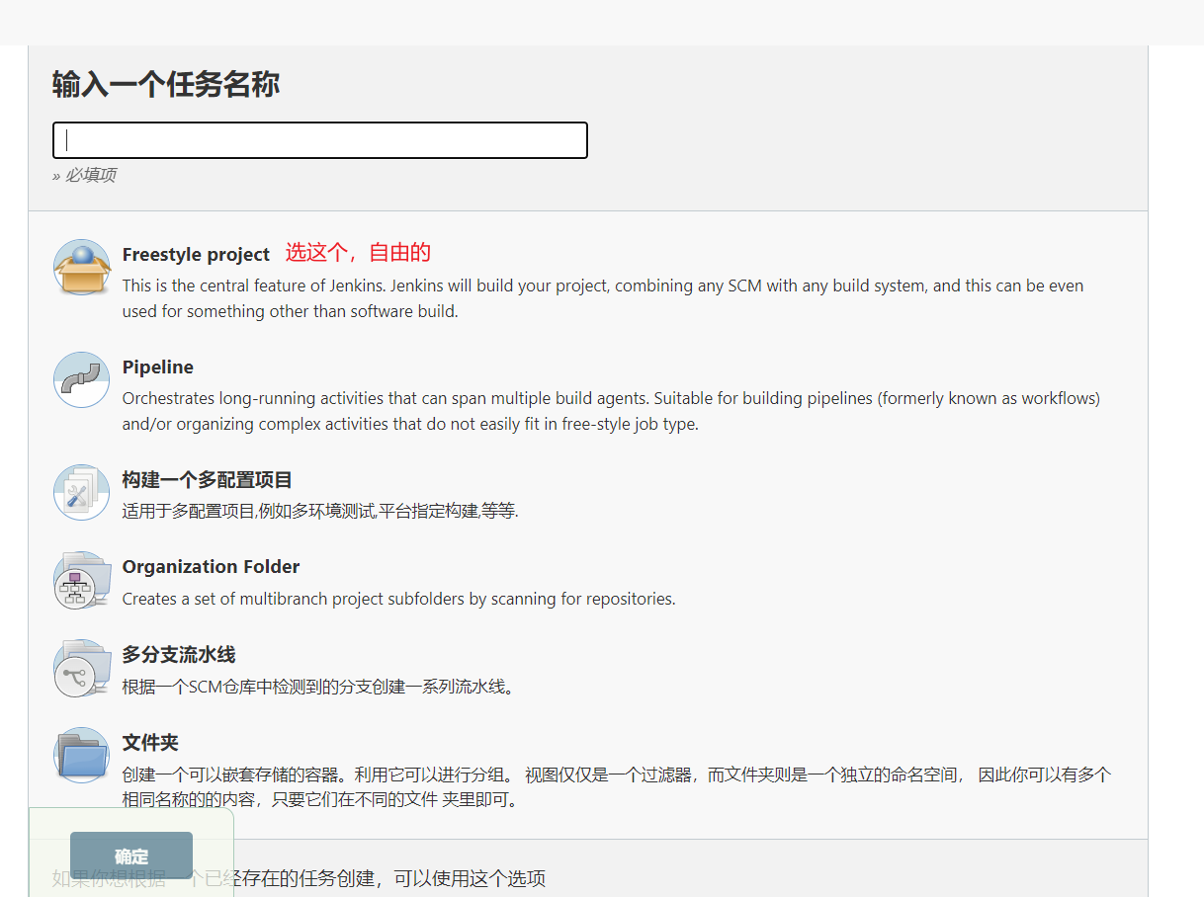The image size is (1204, 897).
Task: Click the text 如果你想根据一个已经存在的任务创建
Action: tap(299, 878)
